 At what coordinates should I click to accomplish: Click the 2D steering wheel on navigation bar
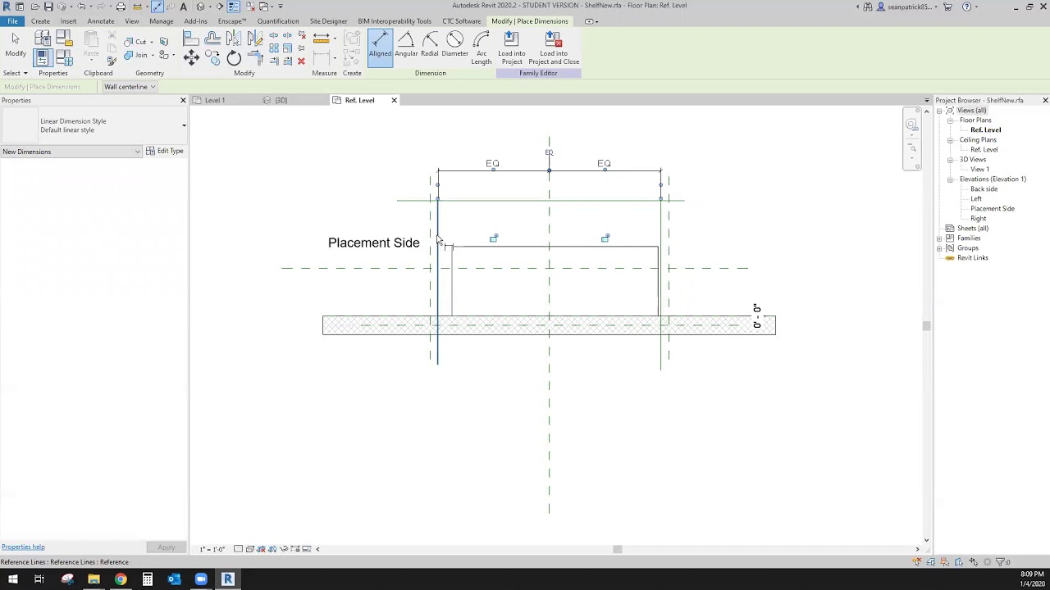click(911, 125)
